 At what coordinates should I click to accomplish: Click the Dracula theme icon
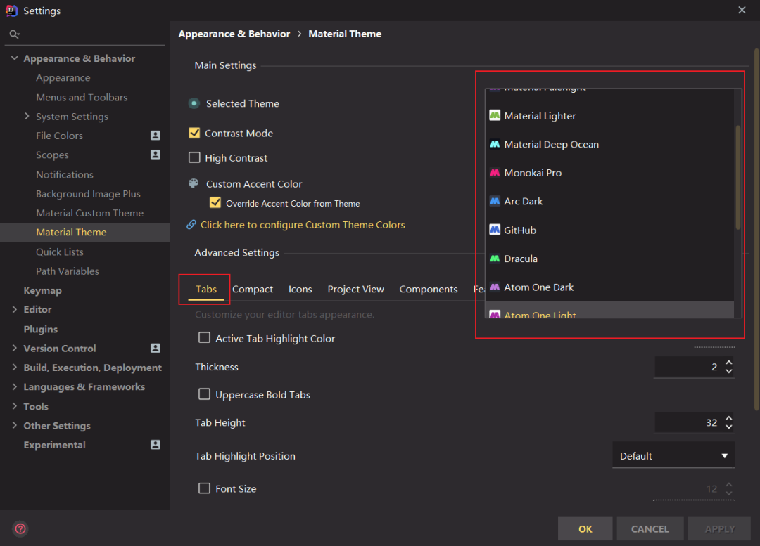pyautogui.click(x=495, y=259)
